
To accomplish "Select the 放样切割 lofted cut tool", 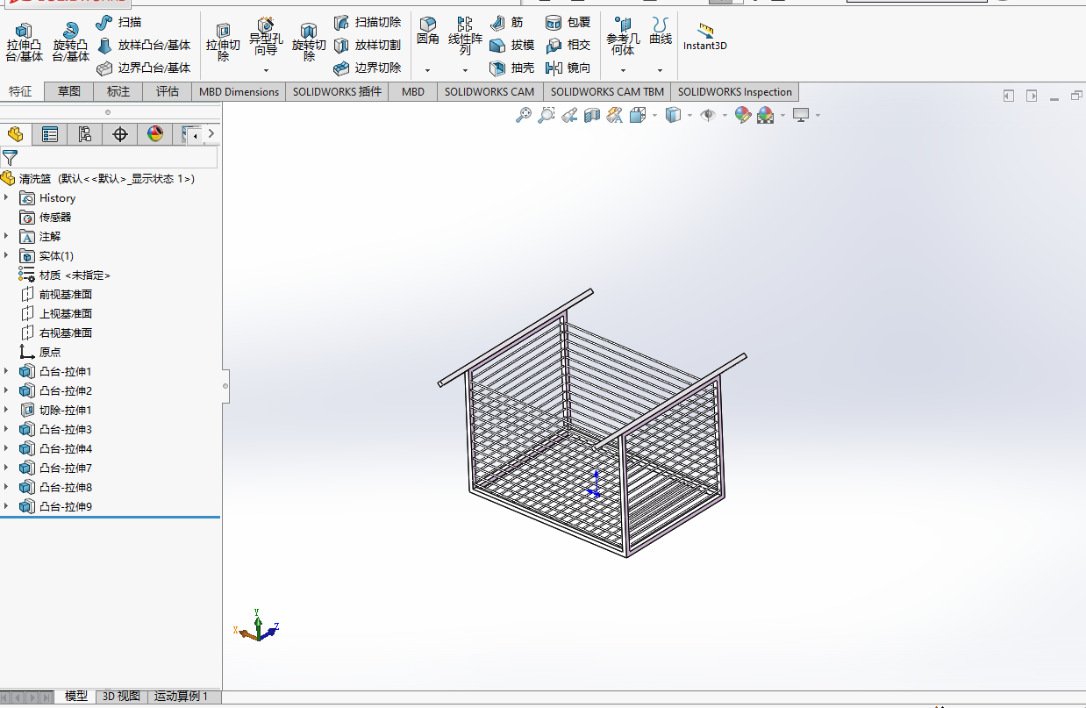I will point(368,45).
